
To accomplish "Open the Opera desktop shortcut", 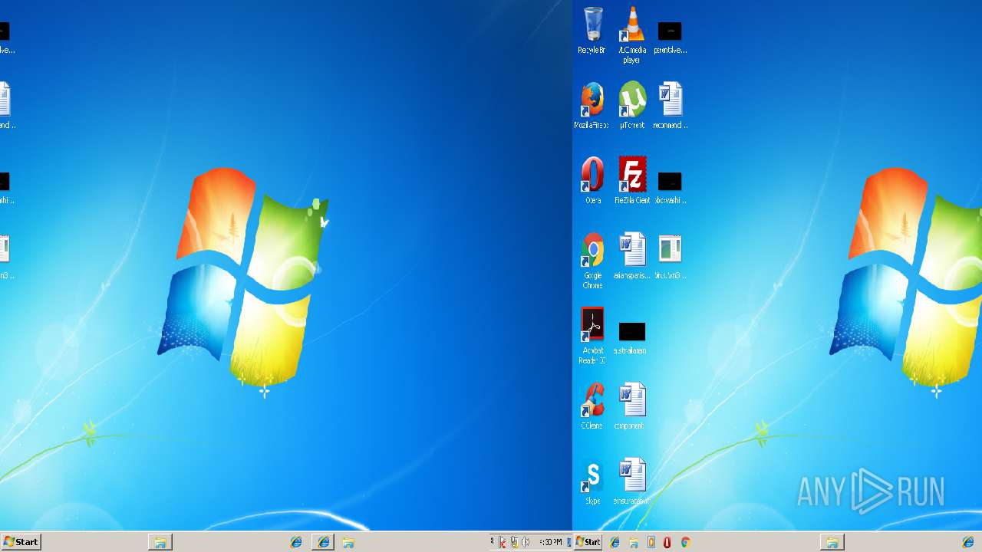I will click(592, 181).
